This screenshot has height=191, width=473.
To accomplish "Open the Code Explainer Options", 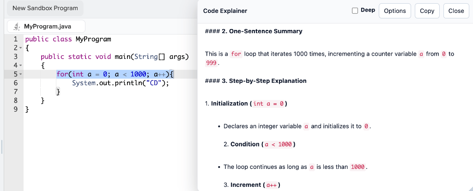I will (x=394, y=11).
